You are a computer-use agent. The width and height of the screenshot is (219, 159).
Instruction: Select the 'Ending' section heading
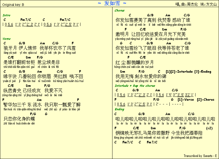click(120, 109)
